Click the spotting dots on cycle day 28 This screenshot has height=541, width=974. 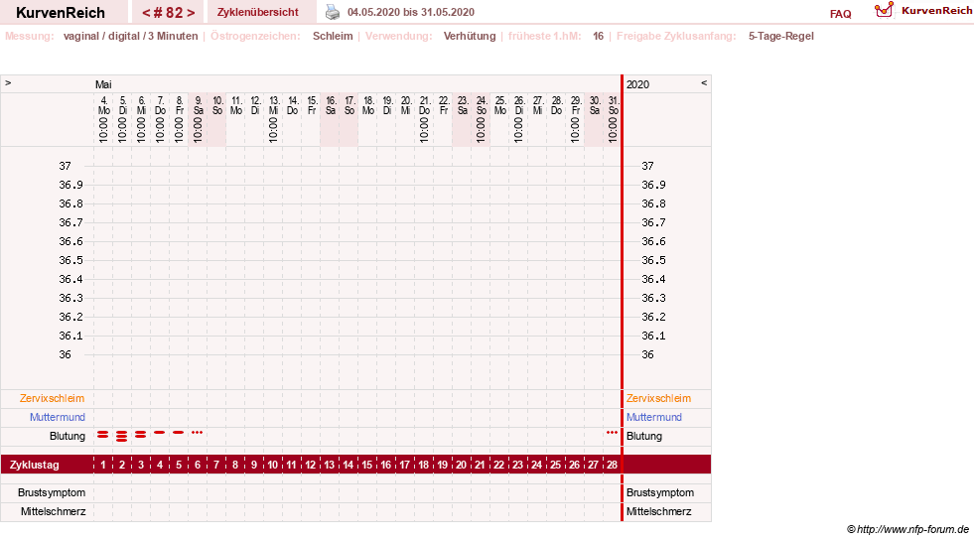point(612,432)
